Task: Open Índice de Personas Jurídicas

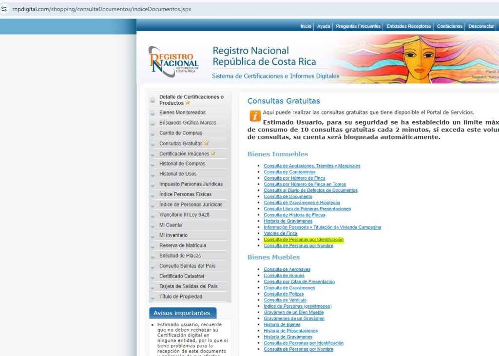Action: [x=191, y=205]
